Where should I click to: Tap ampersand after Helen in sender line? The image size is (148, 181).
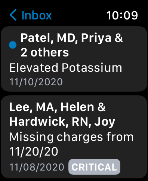(x=102, y=107)
